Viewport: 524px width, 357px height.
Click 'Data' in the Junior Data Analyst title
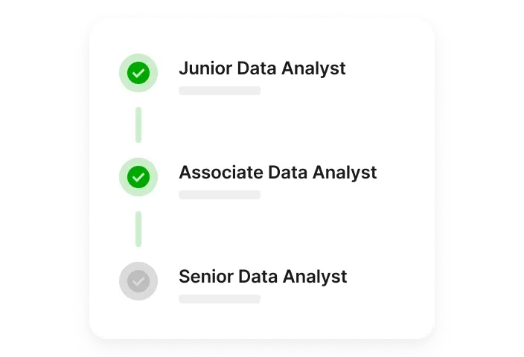click(258, 68)
